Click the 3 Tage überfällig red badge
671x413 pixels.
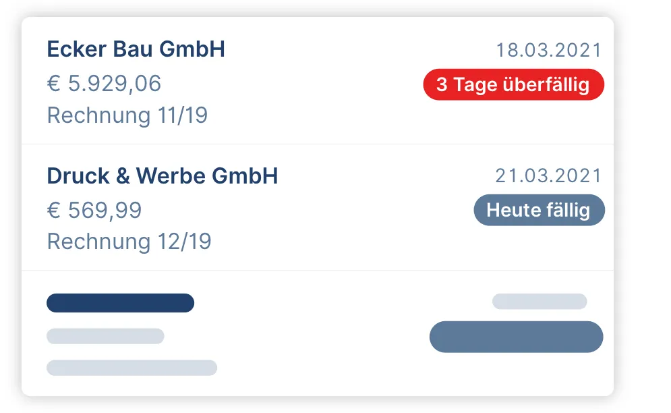[x=513, y=84]
